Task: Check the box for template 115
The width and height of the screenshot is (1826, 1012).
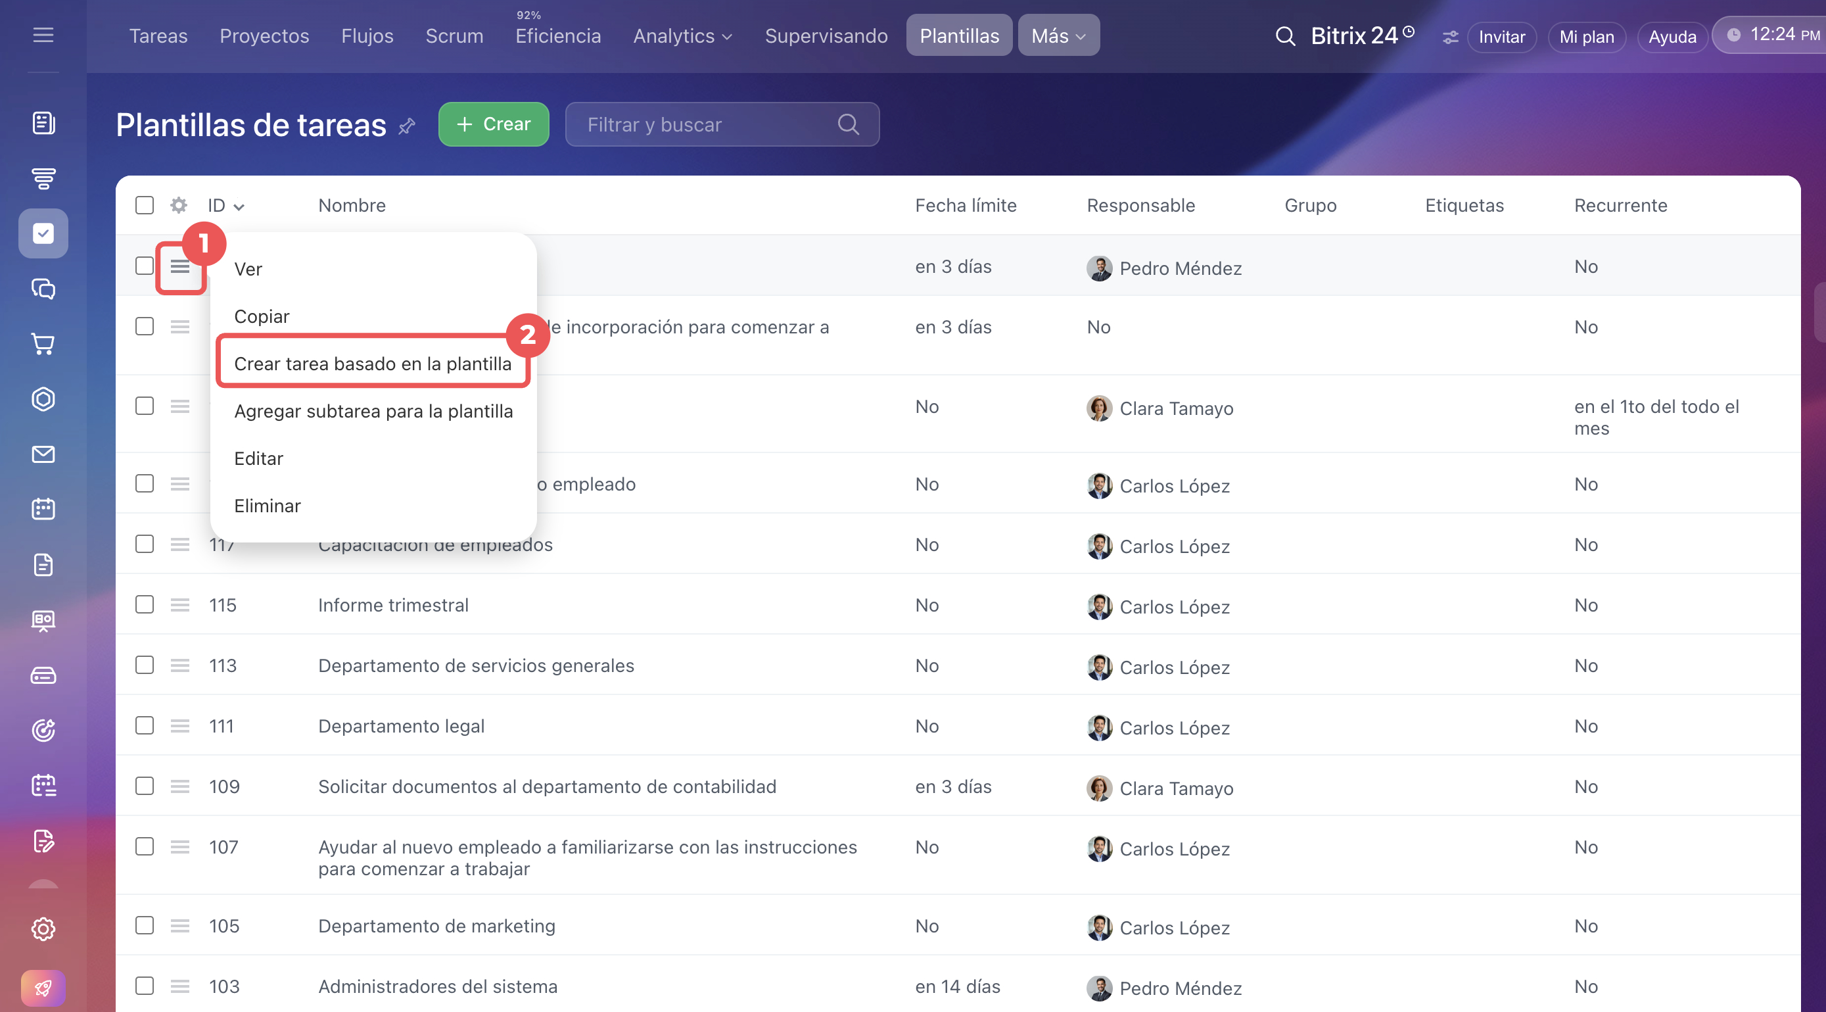Action: [x=145, y=604]
